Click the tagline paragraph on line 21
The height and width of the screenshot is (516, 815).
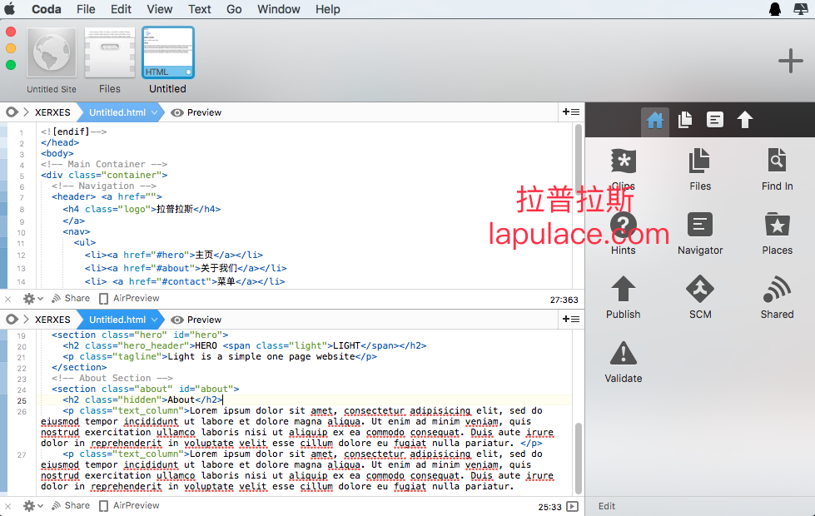point(220,356)
